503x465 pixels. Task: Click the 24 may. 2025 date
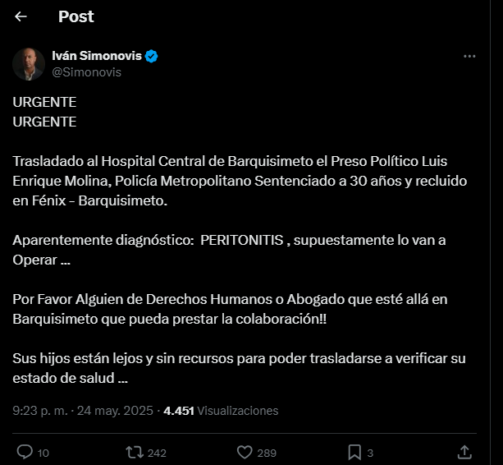pos(116,411)
